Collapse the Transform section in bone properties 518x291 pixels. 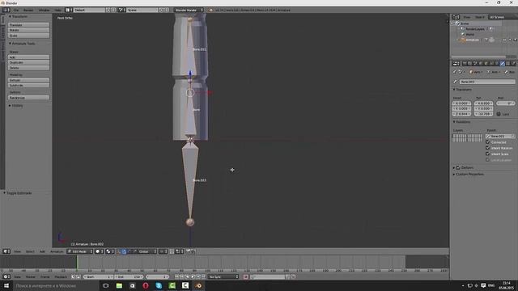click(462, 90)
